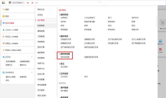Viewport: 166px width, 98px height.
Task: Click the blue 云平台 cloud icon
Action: pyautogui.click(x=4, y=57)
